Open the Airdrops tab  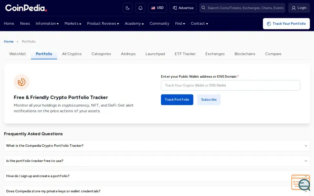128,54
